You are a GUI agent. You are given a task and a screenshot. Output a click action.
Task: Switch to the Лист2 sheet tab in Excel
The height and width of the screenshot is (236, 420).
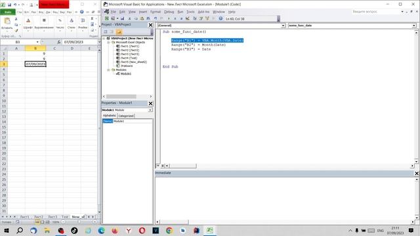pyautogui.click(x=39, y=217)
